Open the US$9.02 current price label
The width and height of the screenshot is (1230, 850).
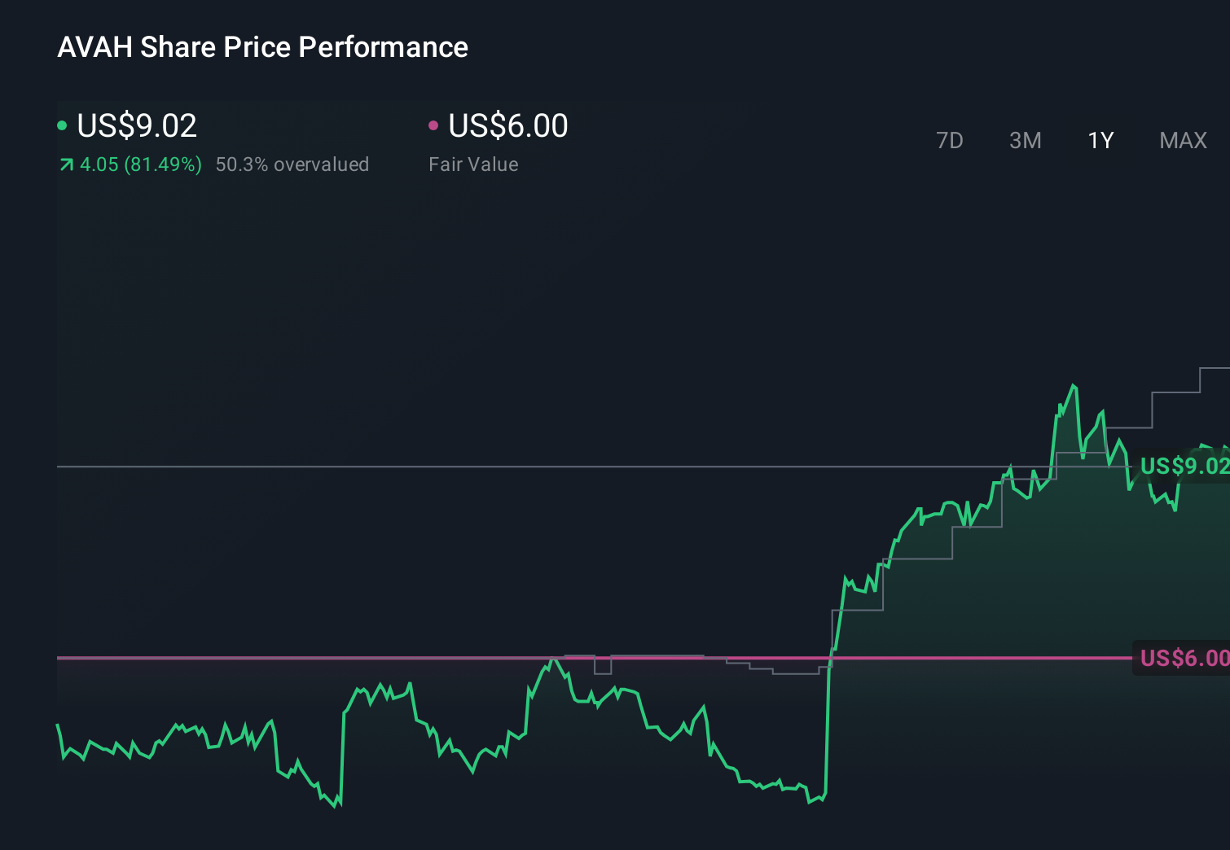point(136,125)
